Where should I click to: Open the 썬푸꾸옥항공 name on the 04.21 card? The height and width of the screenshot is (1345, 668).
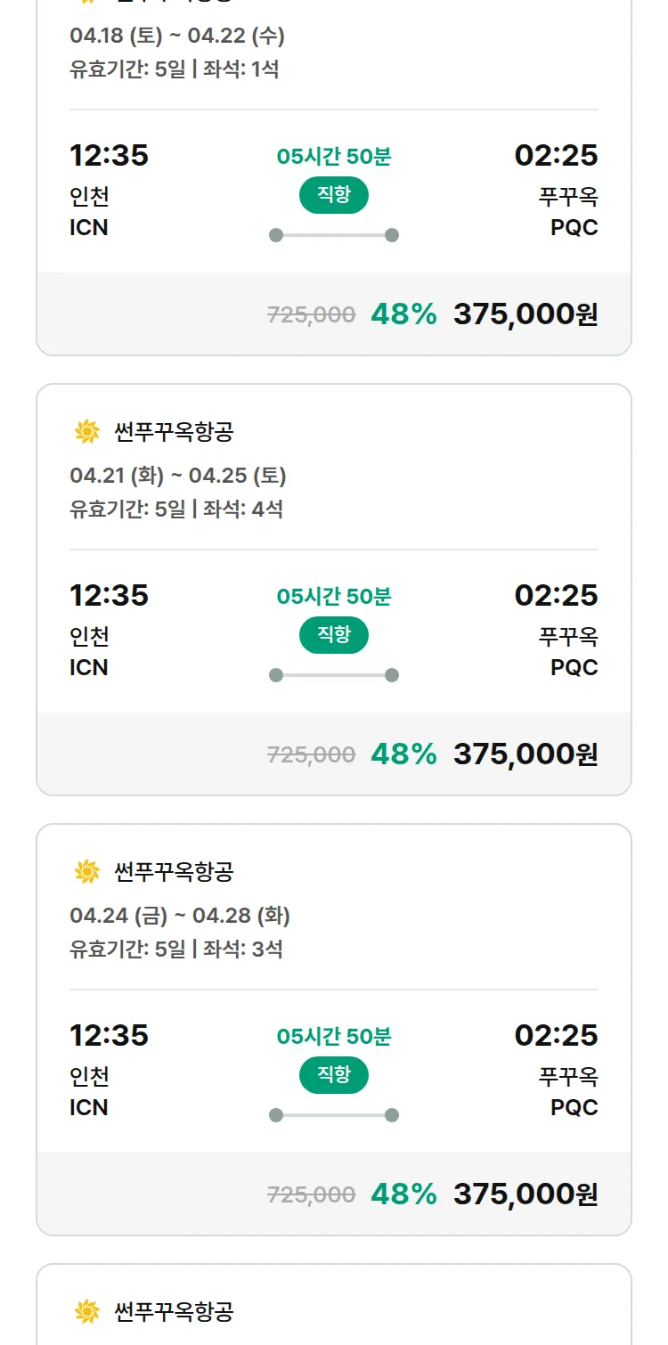[174, 432]
